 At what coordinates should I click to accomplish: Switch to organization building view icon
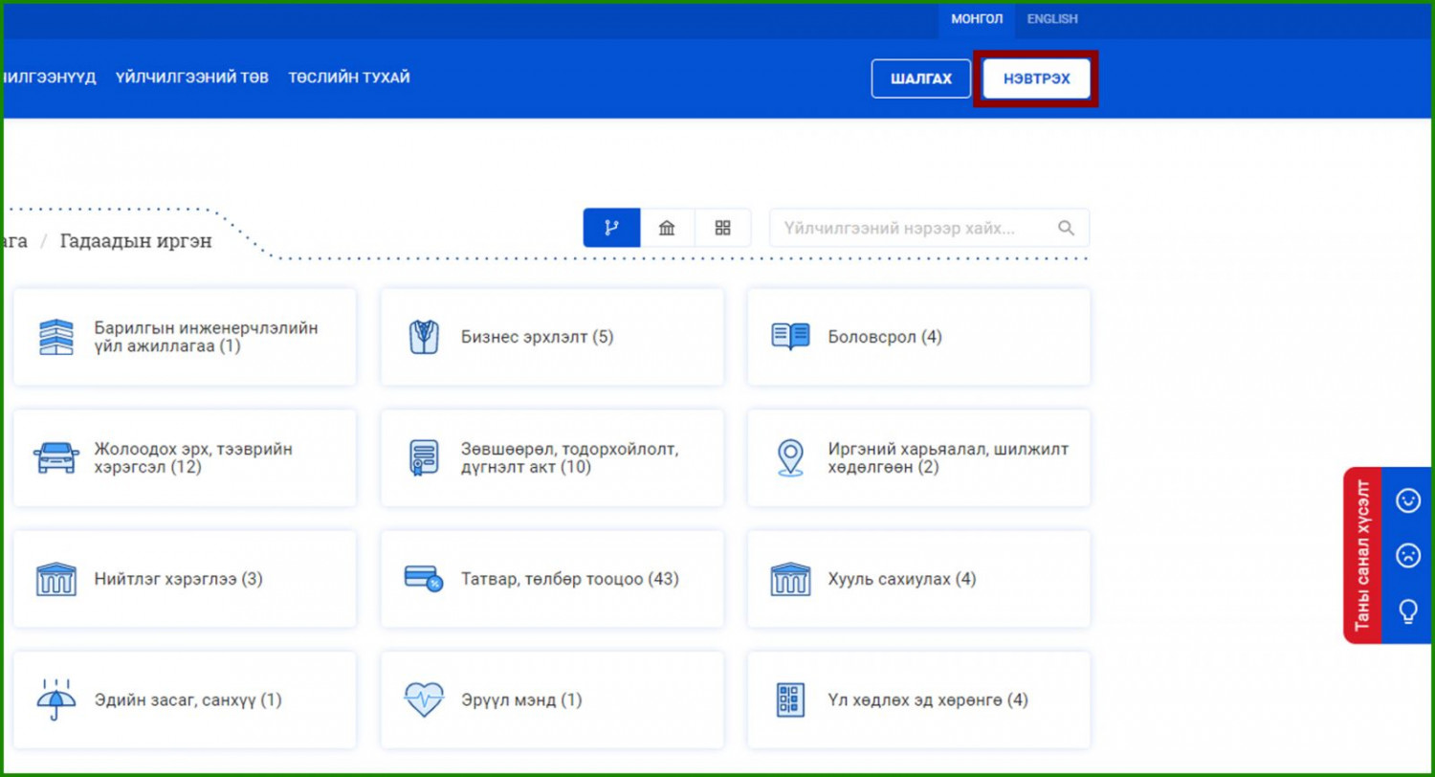coord(667,228)
